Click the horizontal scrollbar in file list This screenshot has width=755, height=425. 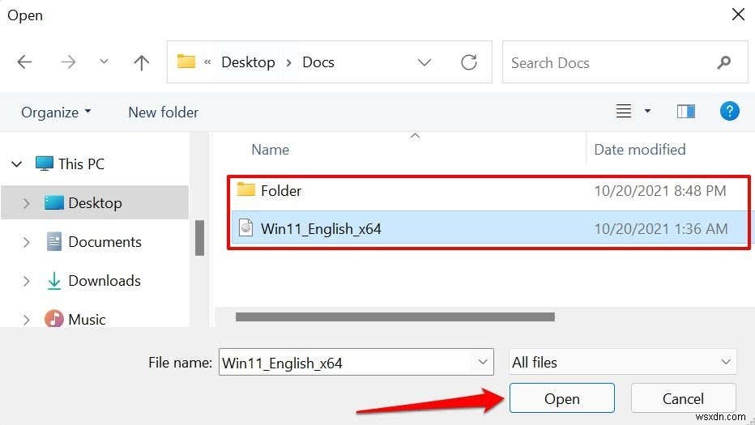[395, 317]
